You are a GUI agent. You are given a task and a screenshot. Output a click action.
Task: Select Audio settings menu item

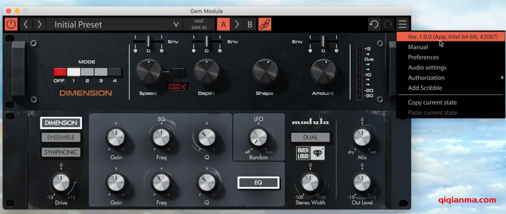coord(427,67)
